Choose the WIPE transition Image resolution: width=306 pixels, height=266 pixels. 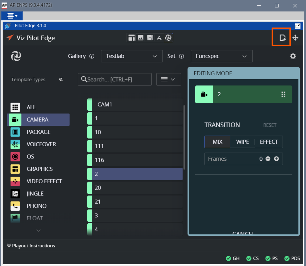coord(243,142)
